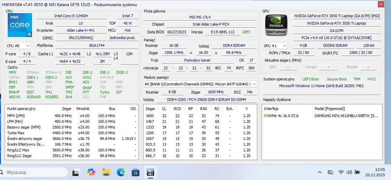Screen dimensions: 391x180
Task: Select the Bazowy zegar (HFM) row
Action: point(72,127)
